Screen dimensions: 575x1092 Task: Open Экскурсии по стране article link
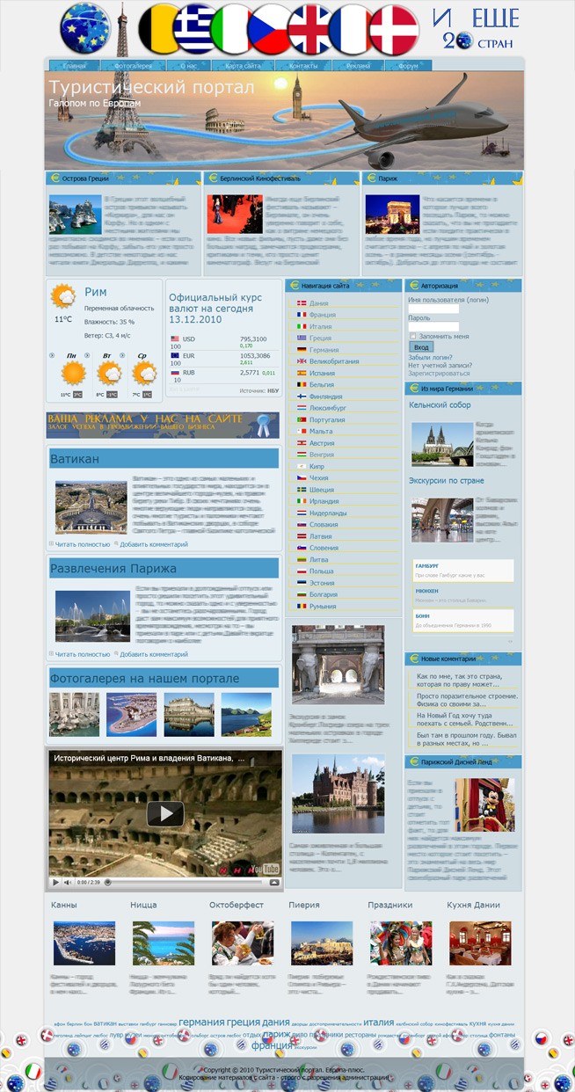tap(446, 481)
